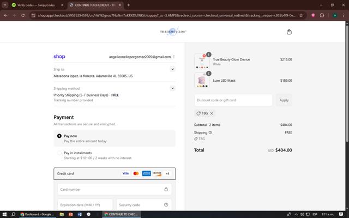Click the $215.00 item price
Screen dimensions: 349x218
tap(286, 59)
